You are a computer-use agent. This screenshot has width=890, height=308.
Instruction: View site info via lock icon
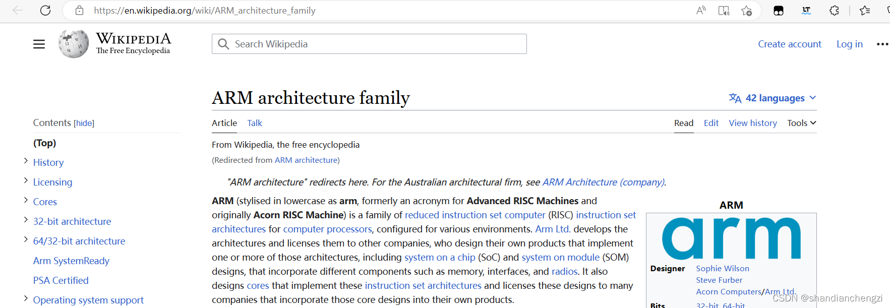click(x=79, y=10)
